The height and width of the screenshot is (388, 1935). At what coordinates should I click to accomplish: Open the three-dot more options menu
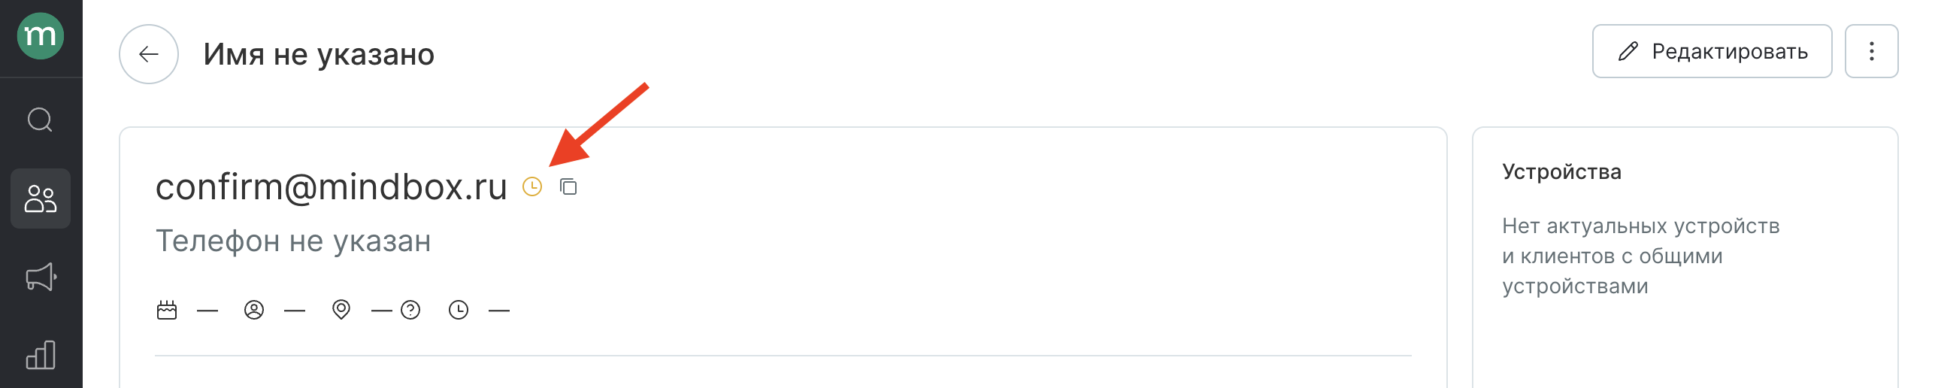pos(1871,51)
